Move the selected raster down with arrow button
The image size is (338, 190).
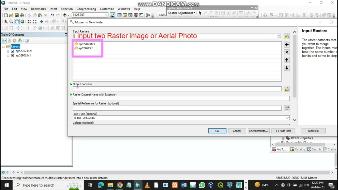[x=287, y=68]
